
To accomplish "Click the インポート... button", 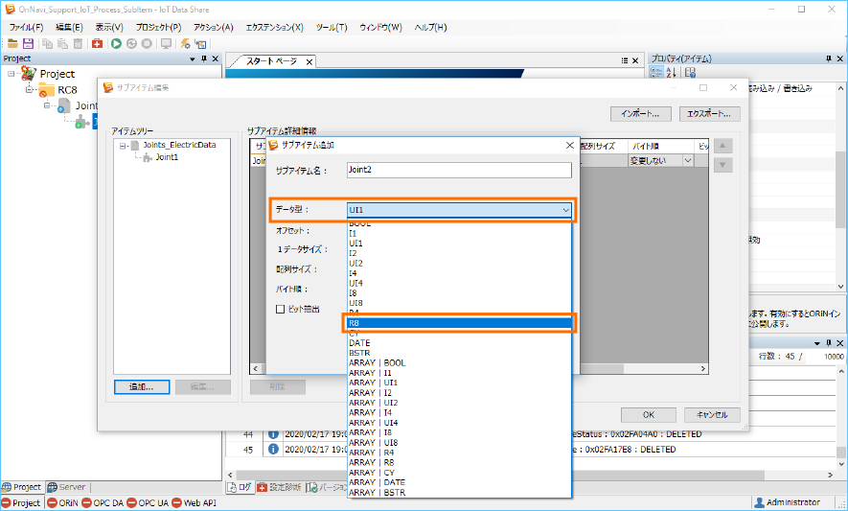I will pos(639,114).
